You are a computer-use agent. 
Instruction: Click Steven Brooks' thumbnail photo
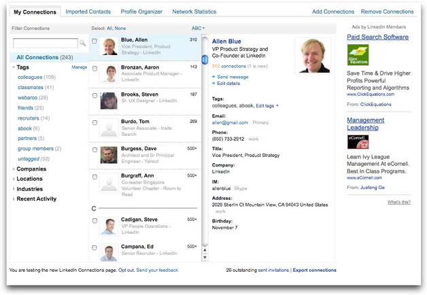[x=109, y=101]
